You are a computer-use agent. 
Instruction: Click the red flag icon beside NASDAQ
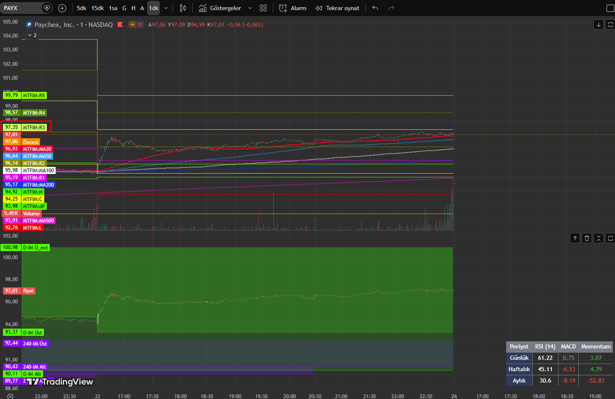(x=120, y=24)
